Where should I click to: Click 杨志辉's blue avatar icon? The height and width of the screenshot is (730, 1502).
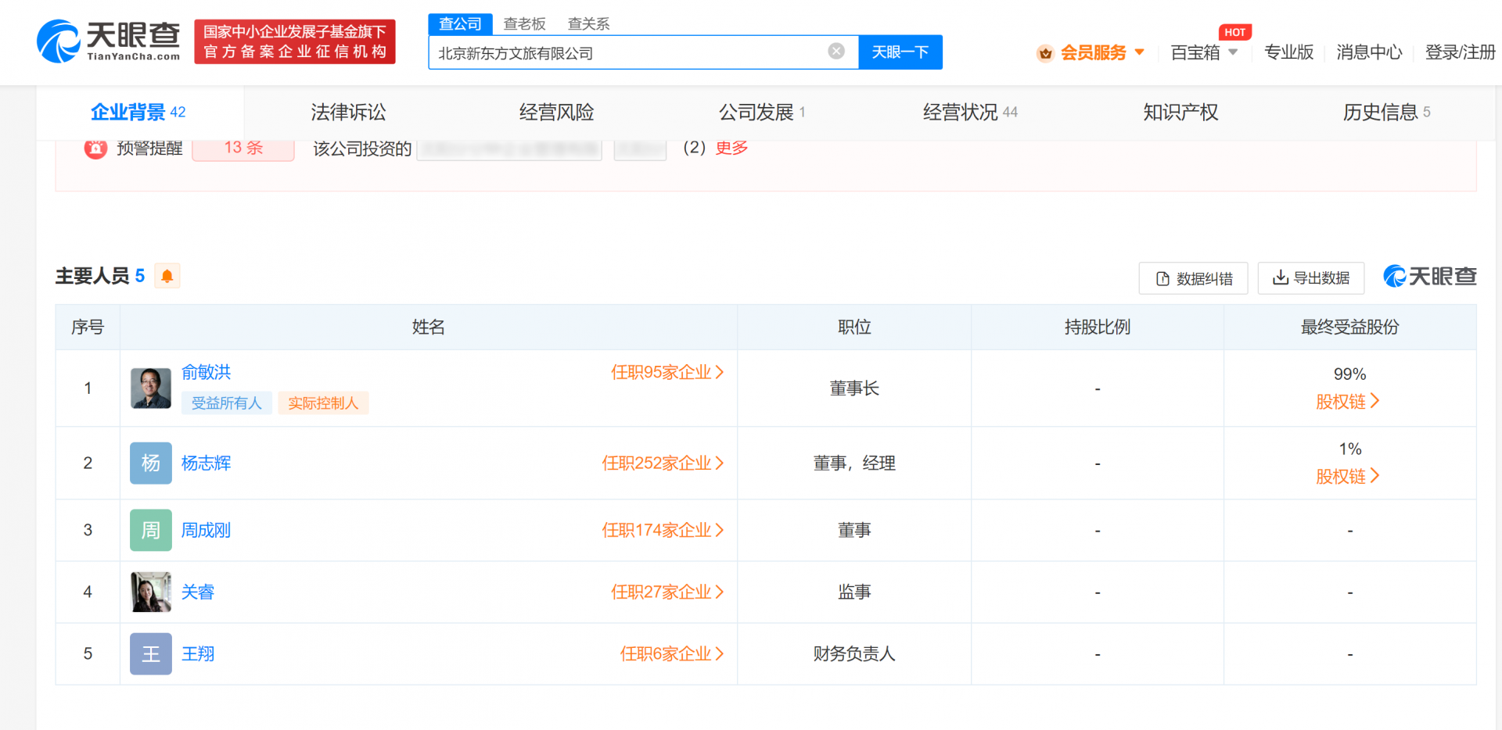tap(150, 463)
